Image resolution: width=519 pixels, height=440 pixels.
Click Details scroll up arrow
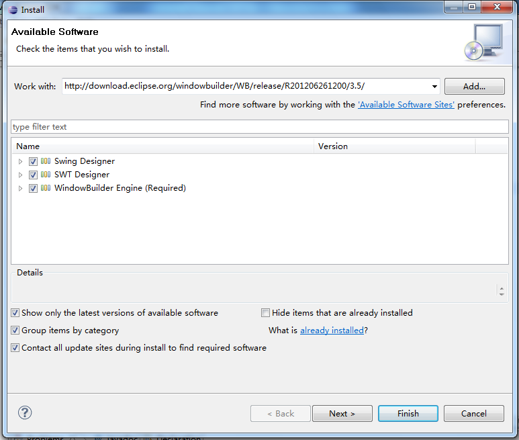tap(502, 288)
